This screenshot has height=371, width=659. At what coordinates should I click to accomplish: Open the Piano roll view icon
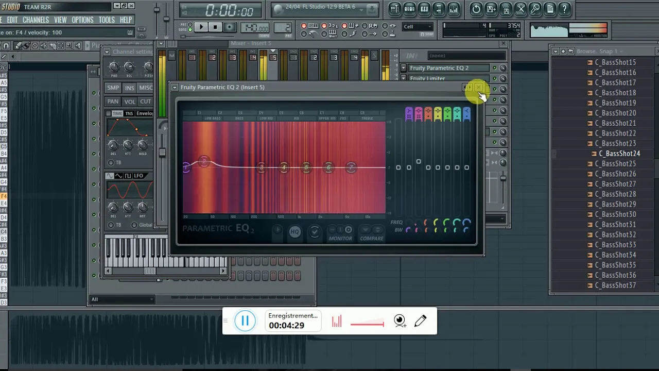(x=424, y=9)
